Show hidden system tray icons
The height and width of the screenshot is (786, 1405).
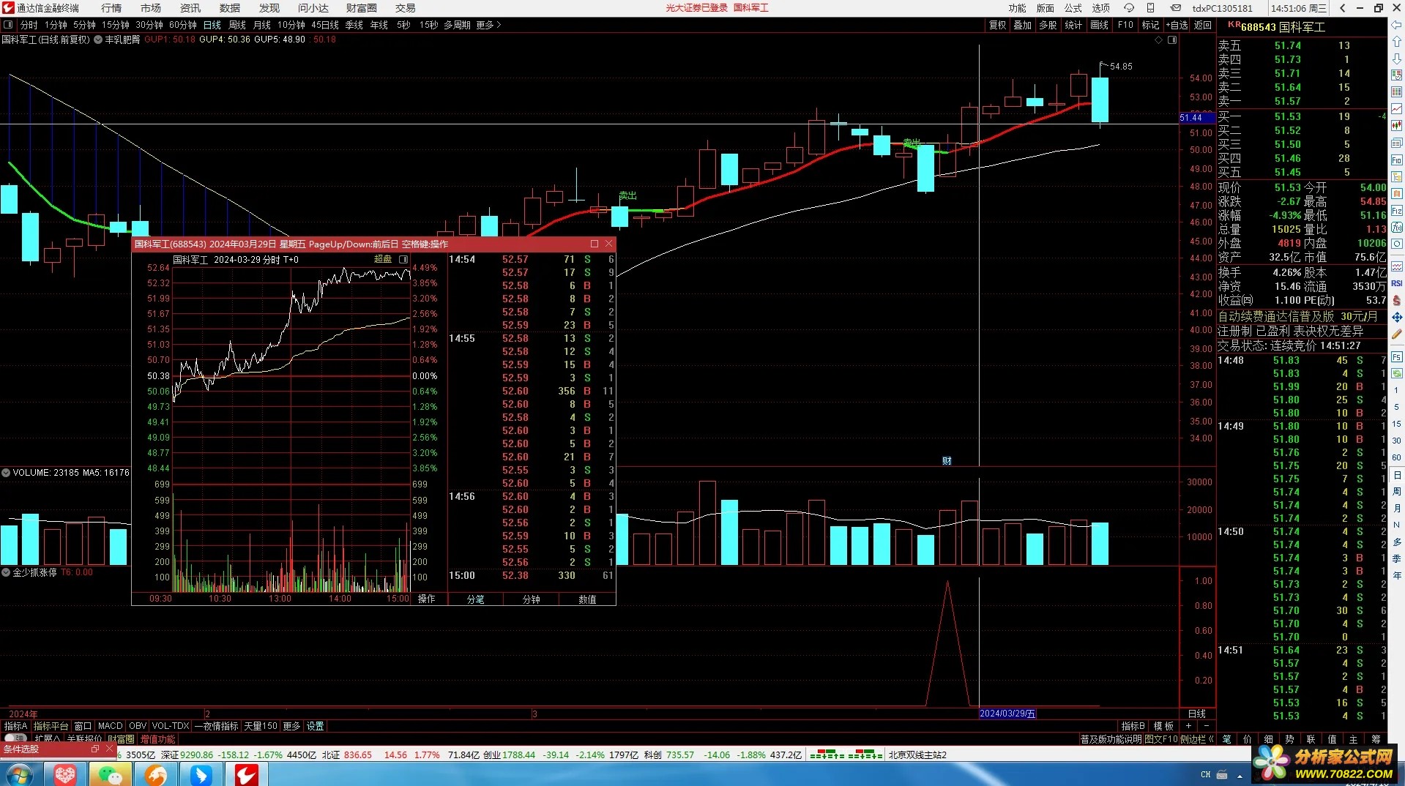1240,775
